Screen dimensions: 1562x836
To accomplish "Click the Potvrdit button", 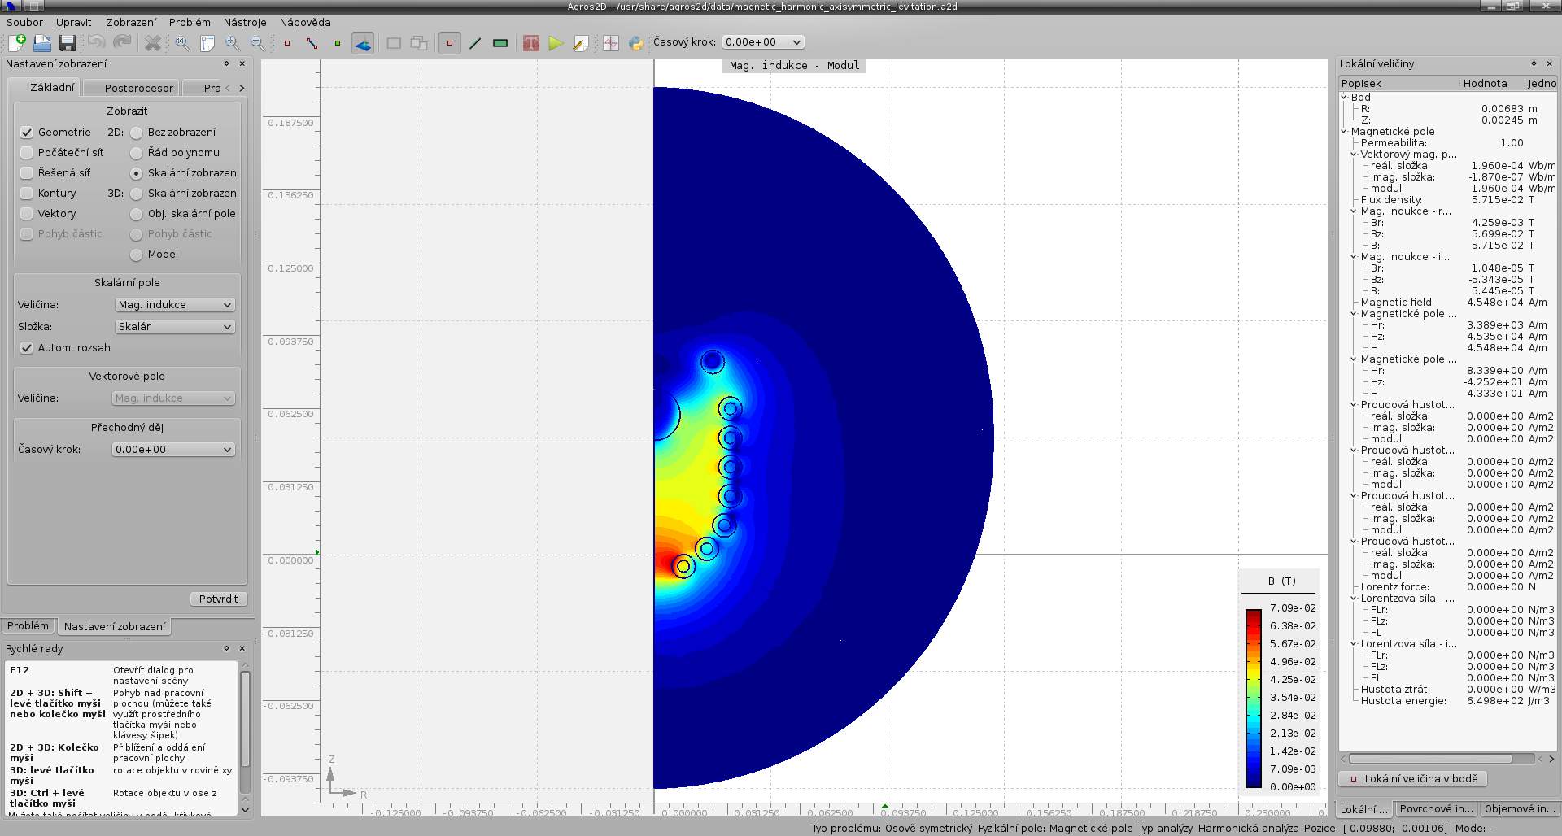I will click(218, 599).
